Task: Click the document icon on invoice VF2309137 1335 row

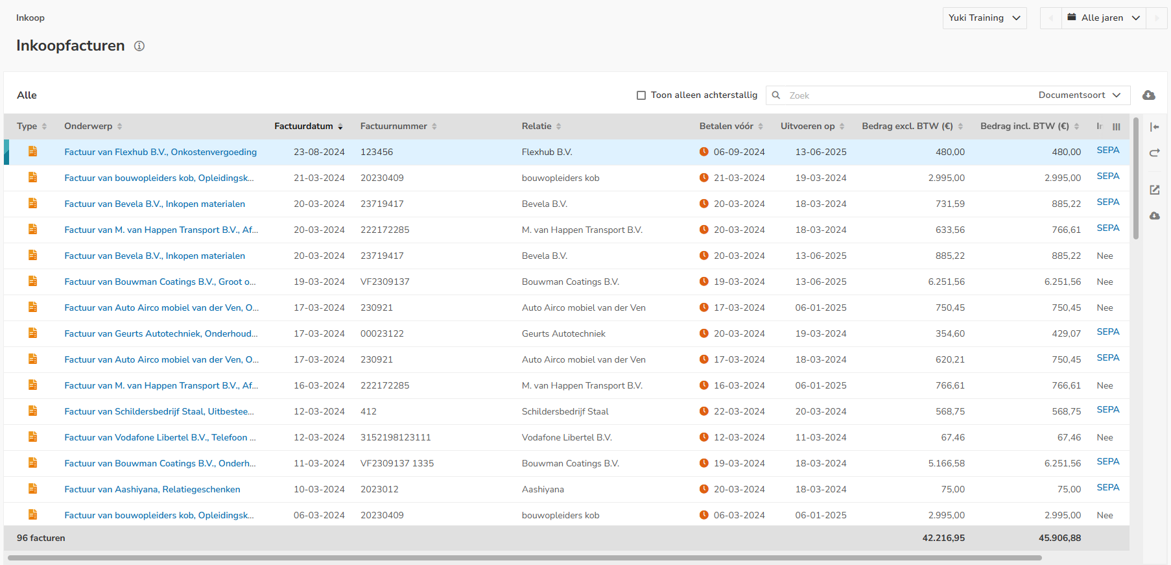Action: pyautogui.click(x=32, y=463)
